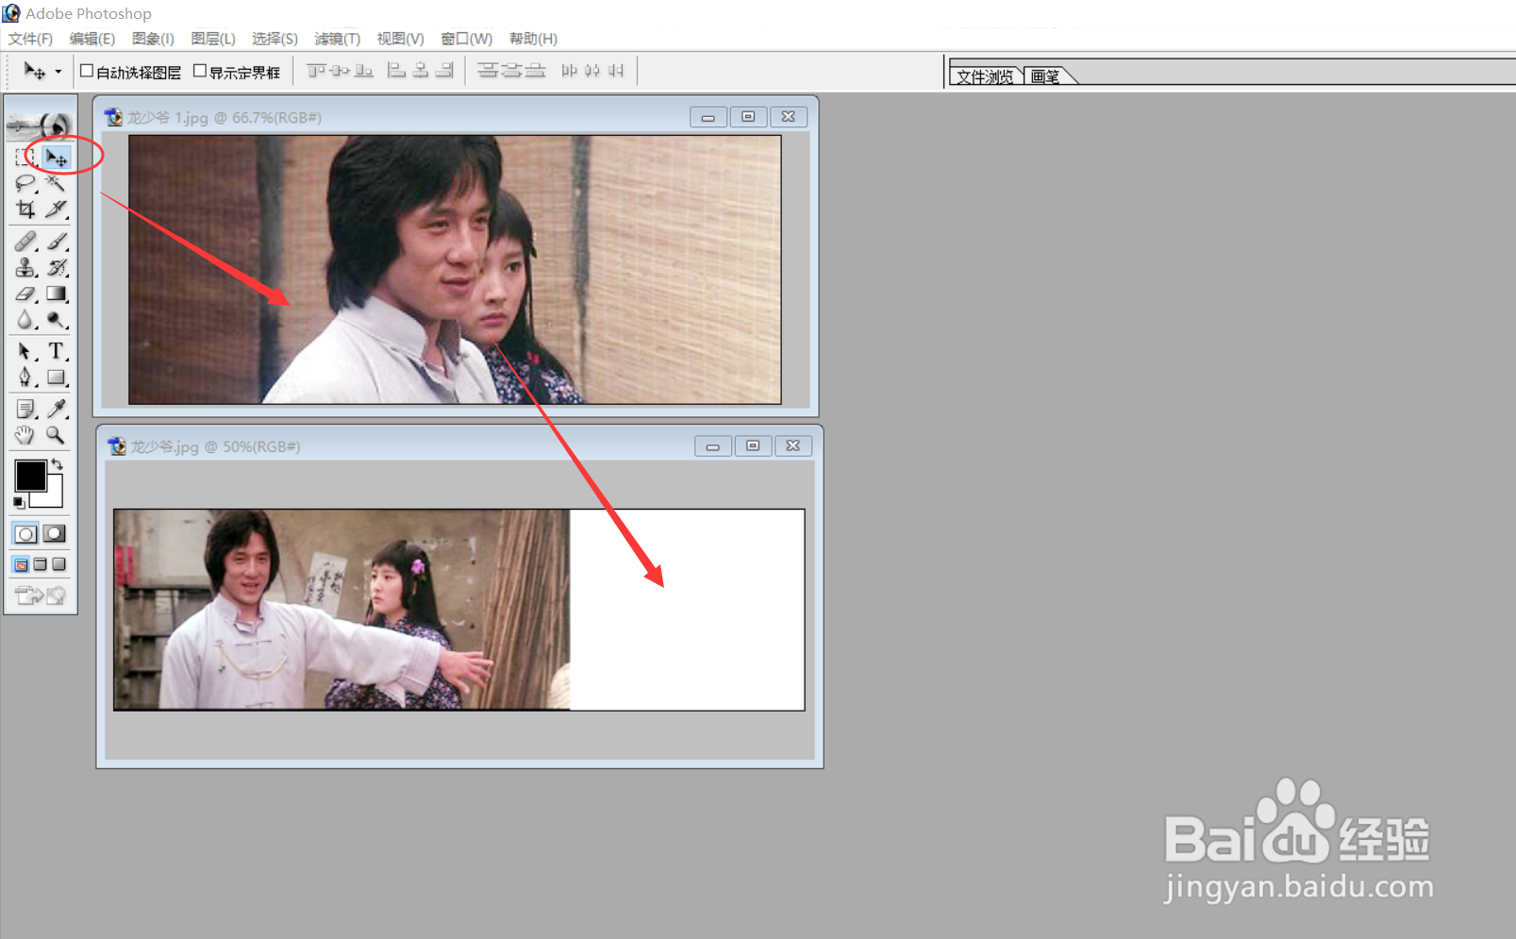Select the Brush tool
The height and width of the screenshot is (939, 1516).
tap(57, 242)
